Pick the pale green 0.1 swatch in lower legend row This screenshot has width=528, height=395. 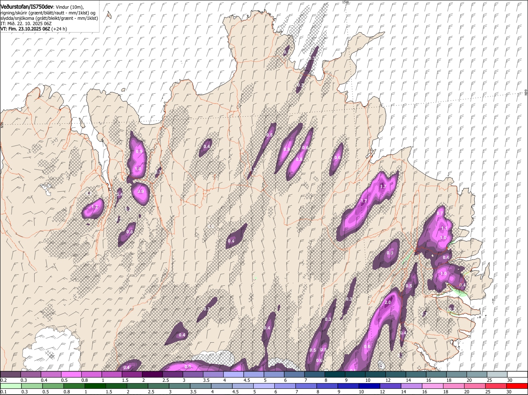pyautogui.click(x=10, y=386)
